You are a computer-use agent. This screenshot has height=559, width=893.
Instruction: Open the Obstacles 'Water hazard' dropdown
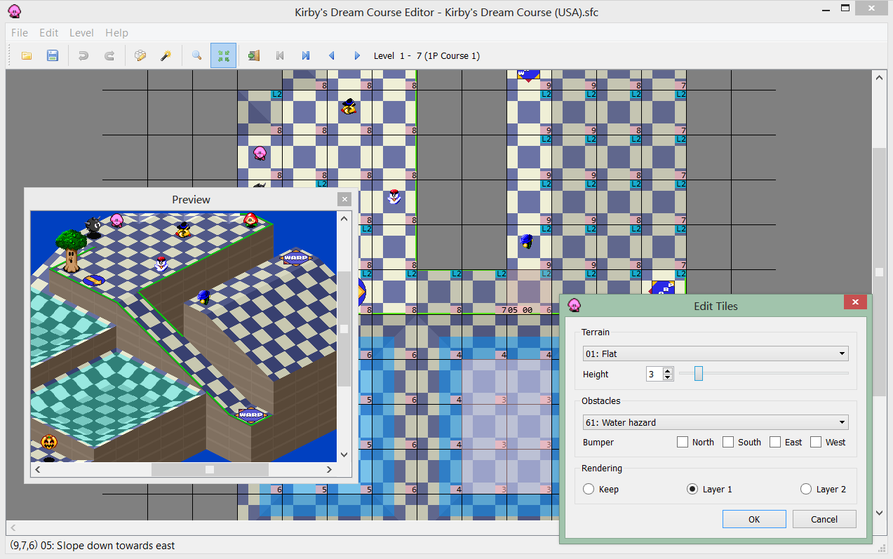click(x=716, y=422)
